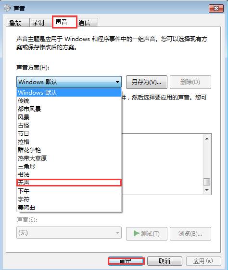This screenshot has width=228, height=270.
Task: Select 群花争艳 scheme entry
Action: pos(69,150)
